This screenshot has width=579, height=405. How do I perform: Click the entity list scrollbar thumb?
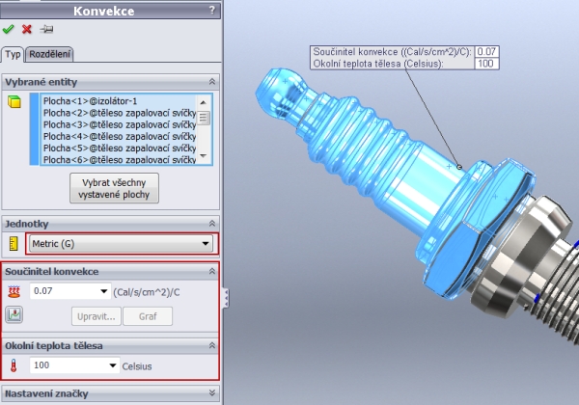[203, 118]
